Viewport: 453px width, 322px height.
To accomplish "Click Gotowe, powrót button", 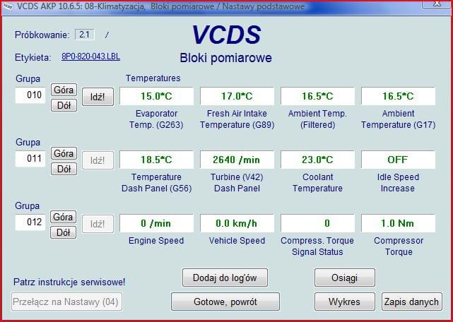I will pyautogui.click(x=225, y=302).
